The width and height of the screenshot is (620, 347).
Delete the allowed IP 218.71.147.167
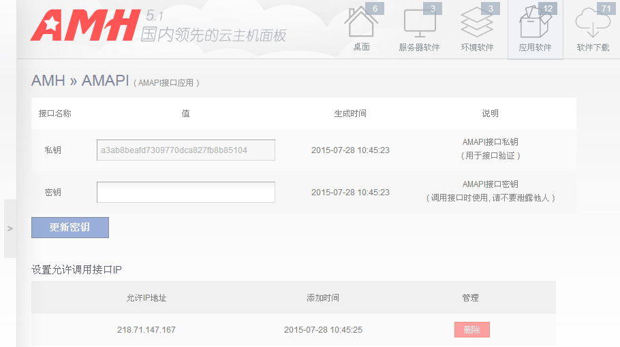pos(471,330)
